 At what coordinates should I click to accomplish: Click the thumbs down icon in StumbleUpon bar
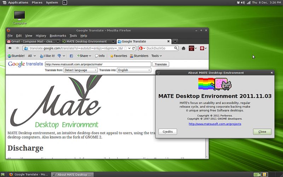coord(59,56)
